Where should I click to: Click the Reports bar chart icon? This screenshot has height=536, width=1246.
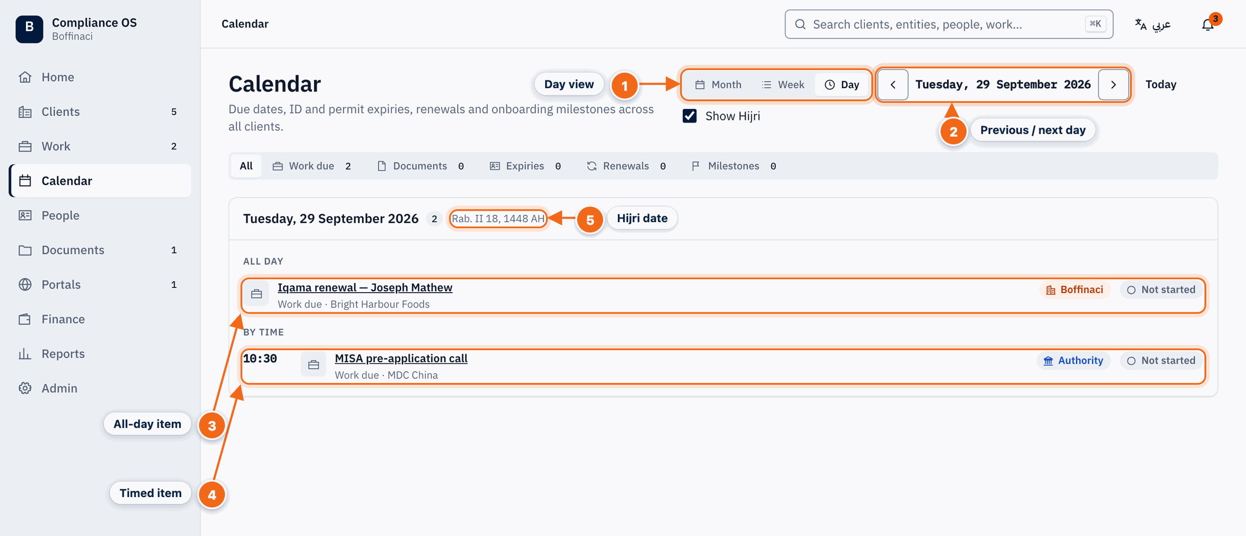[25, 353]
